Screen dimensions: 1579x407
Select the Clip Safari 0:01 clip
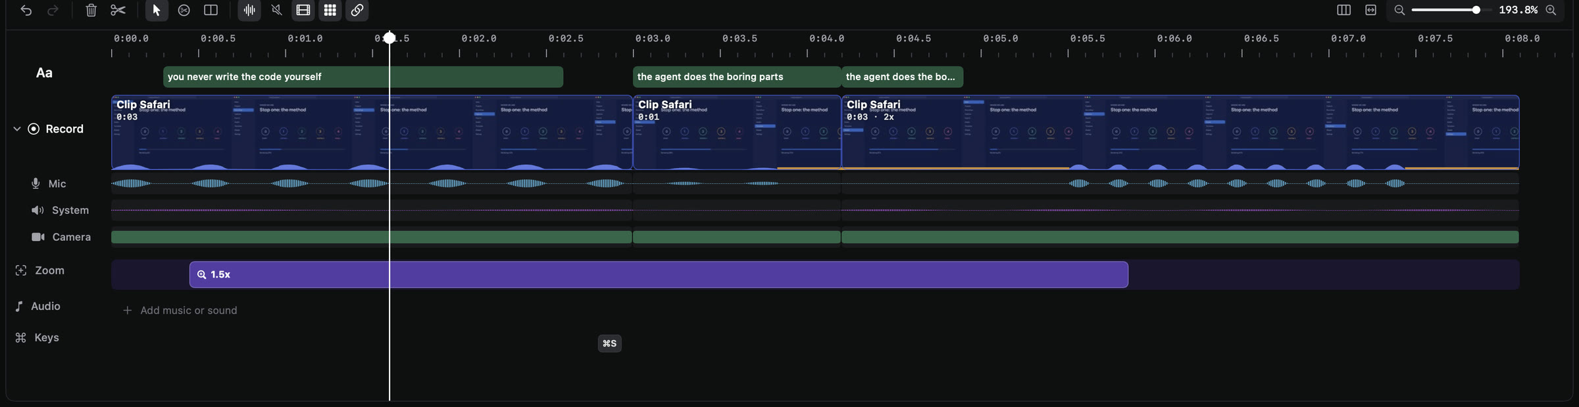click(x=737, y=133)
